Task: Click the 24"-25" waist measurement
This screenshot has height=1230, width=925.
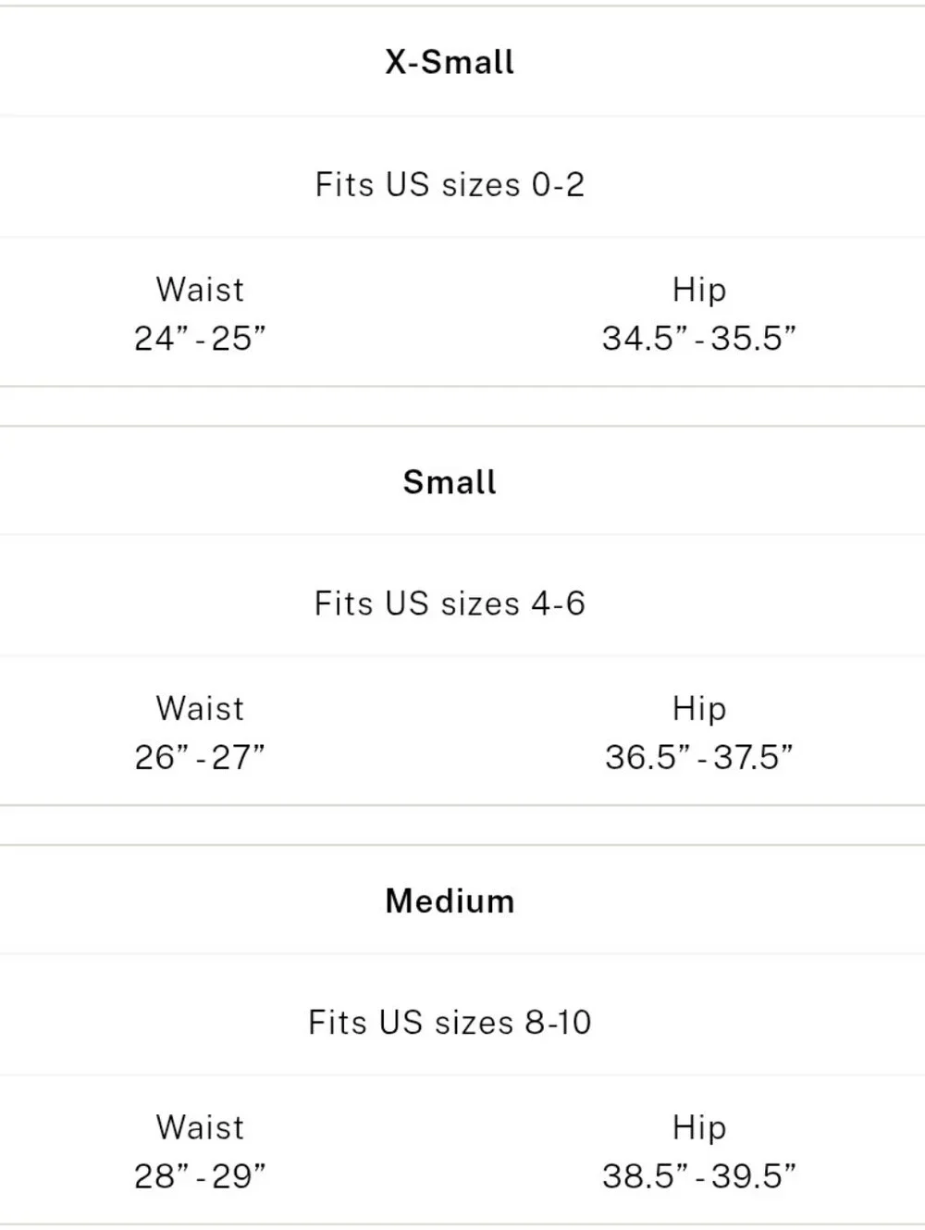Action: 200,338
